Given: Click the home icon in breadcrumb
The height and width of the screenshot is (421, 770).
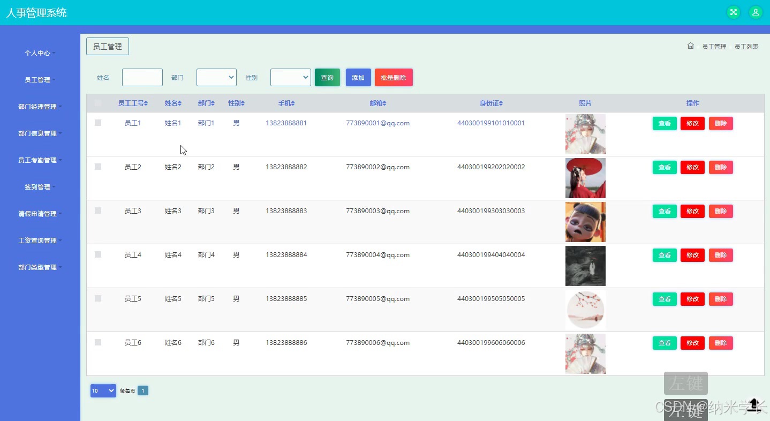Looking at the screenshot, I should pyautogui.click(x=691, y=46).
